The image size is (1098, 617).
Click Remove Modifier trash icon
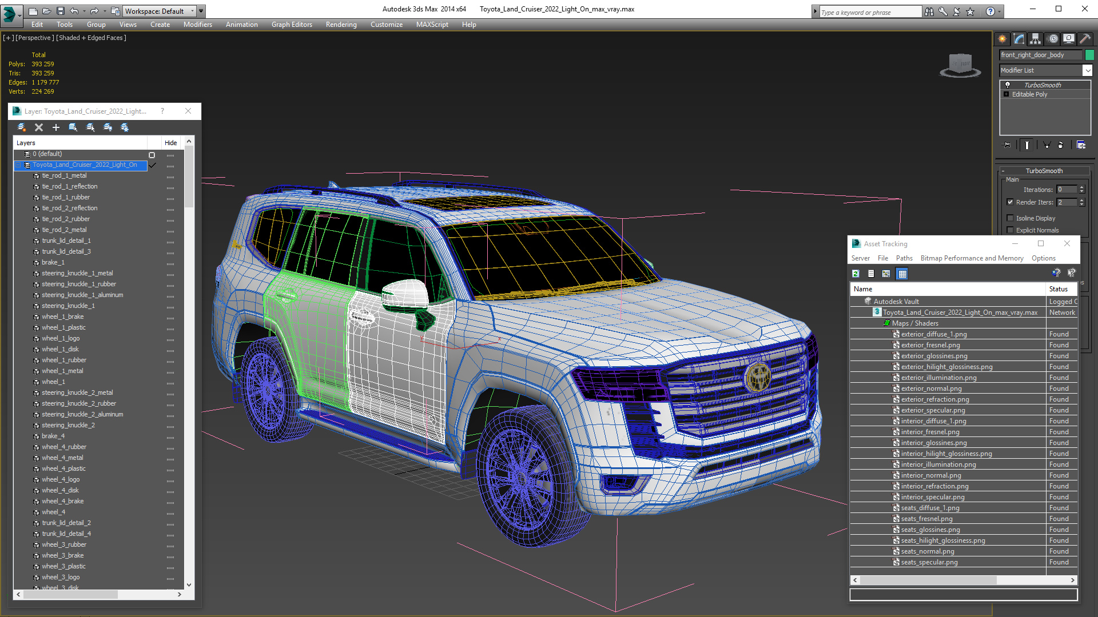[1060, 145]
